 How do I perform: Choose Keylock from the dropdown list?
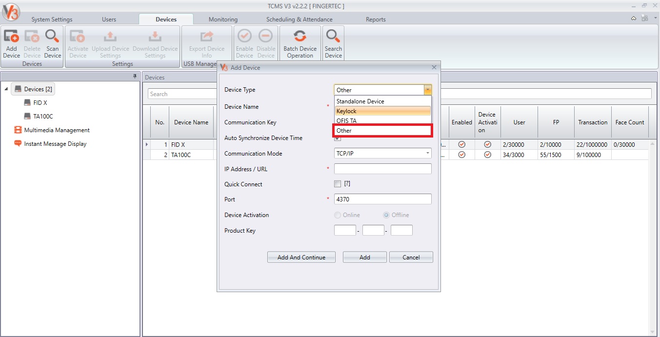[x=382, y=111]
